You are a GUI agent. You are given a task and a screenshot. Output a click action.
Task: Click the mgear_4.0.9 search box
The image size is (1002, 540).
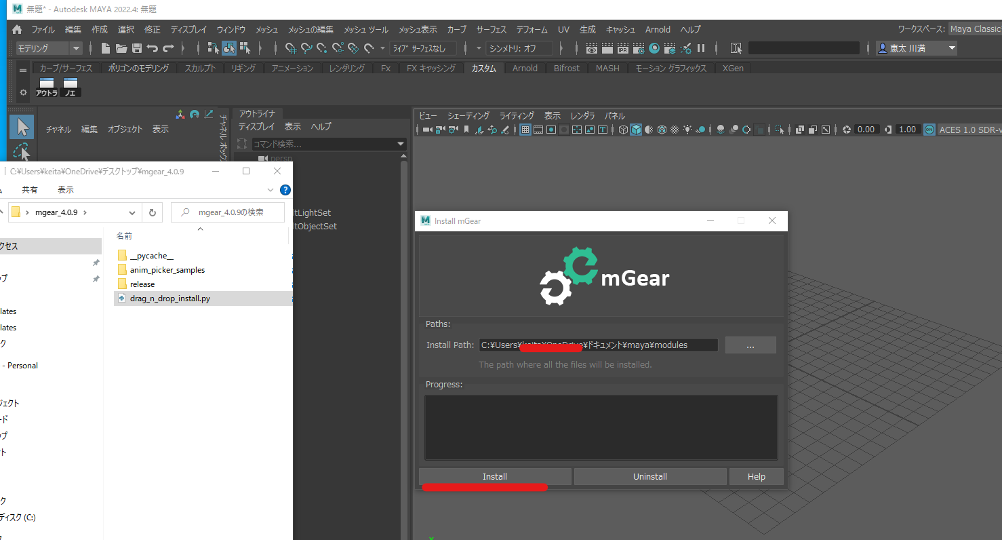[x=228, y=212]
